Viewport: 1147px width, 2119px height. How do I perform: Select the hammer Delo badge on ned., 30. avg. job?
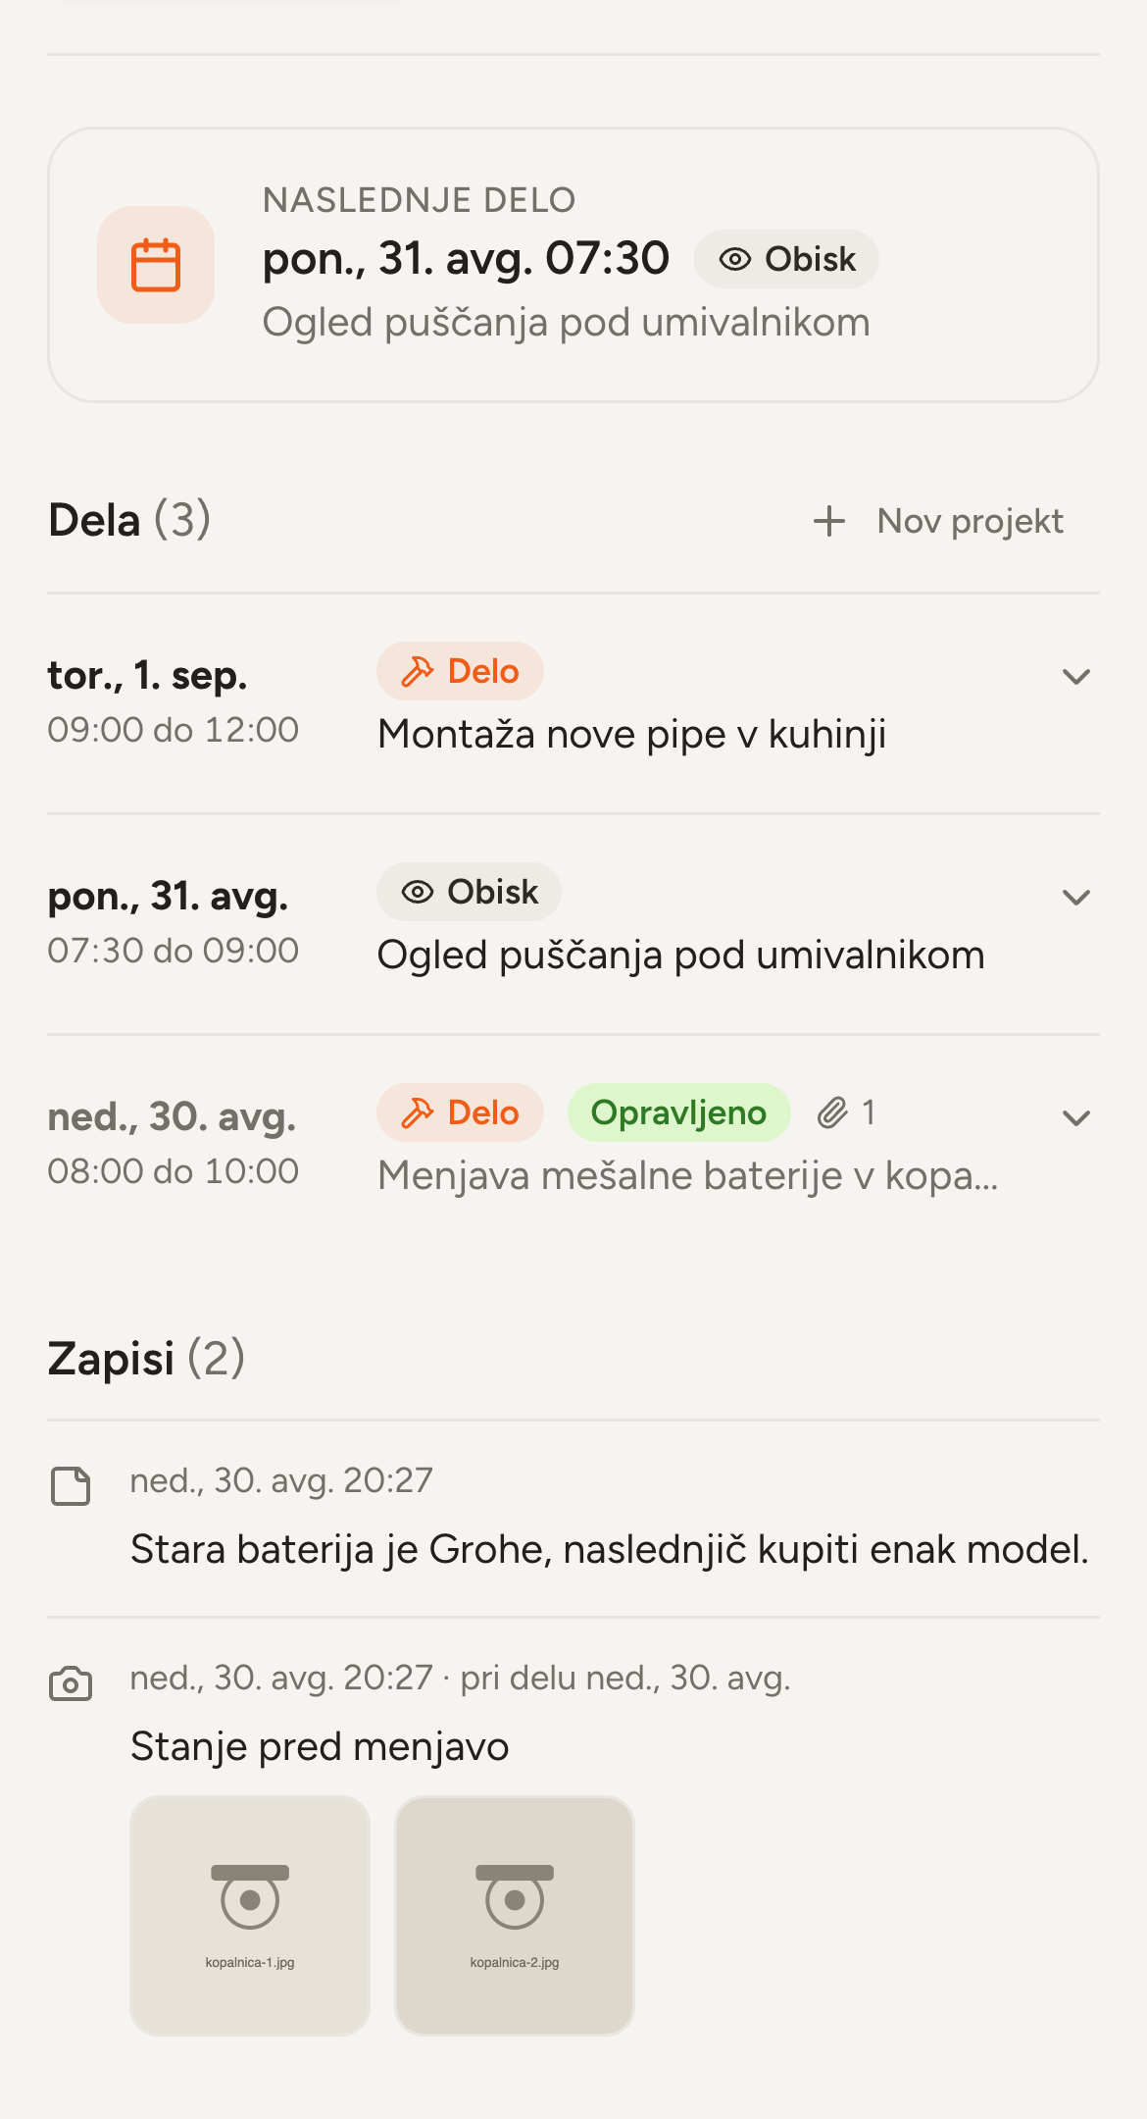click(x=460, y=1112)
